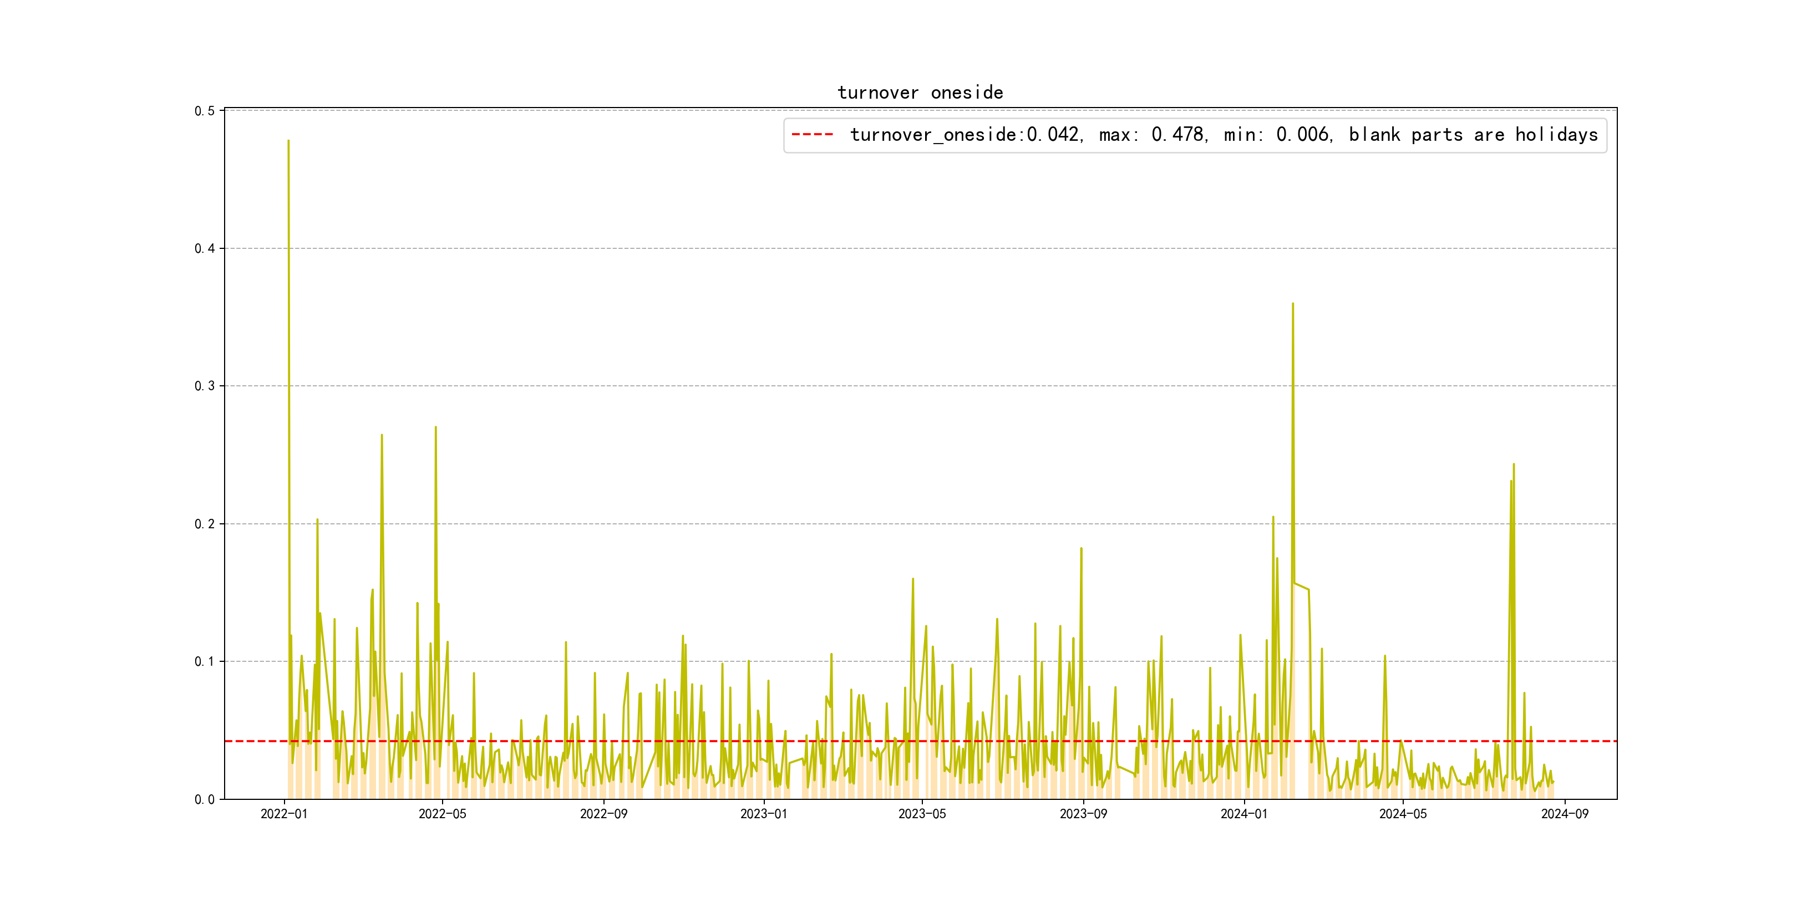Image resolution: width=1797 pixels, height=898 pixels.
Task: Click the 0.0 y-axis tick label
Action: 205,799
